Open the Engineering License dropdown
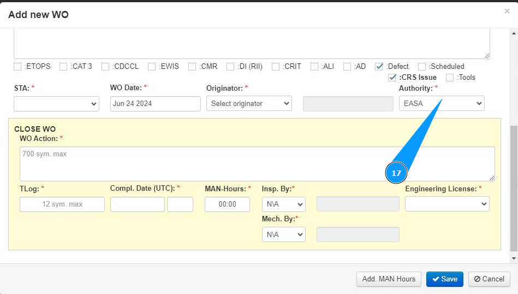The width and height of the screenshot is (518, 294). (x=447, y=204)
